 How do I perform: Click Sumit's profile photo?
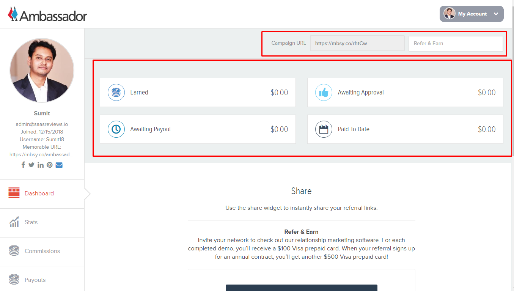(x=42, y=70)
